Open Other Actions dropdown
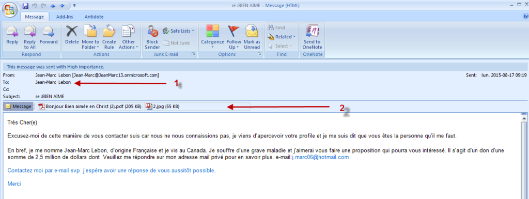The height and width of the screenshot is (199, 529). click(x=129, y=37)
